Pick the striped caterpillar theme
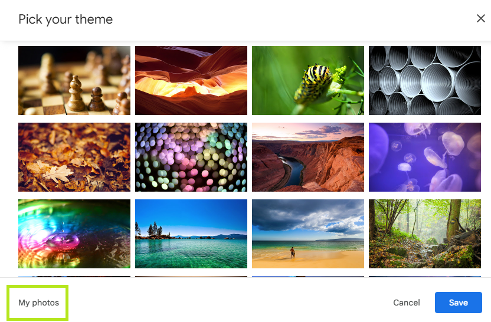This screenshot has width=491, height=322. click(x=308, y=80)
